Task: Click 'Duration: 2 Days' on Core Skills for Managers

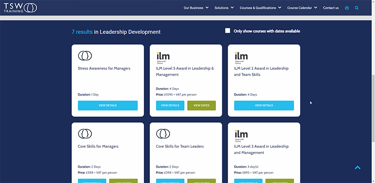Action: 89,167
